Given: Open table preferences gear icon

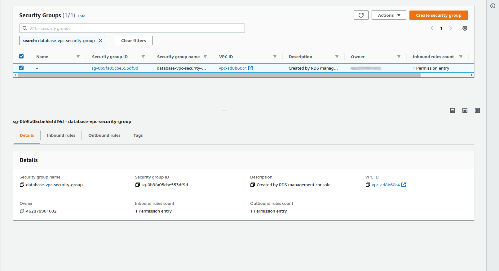Looking at the screenshot, I should pos(465,28).
